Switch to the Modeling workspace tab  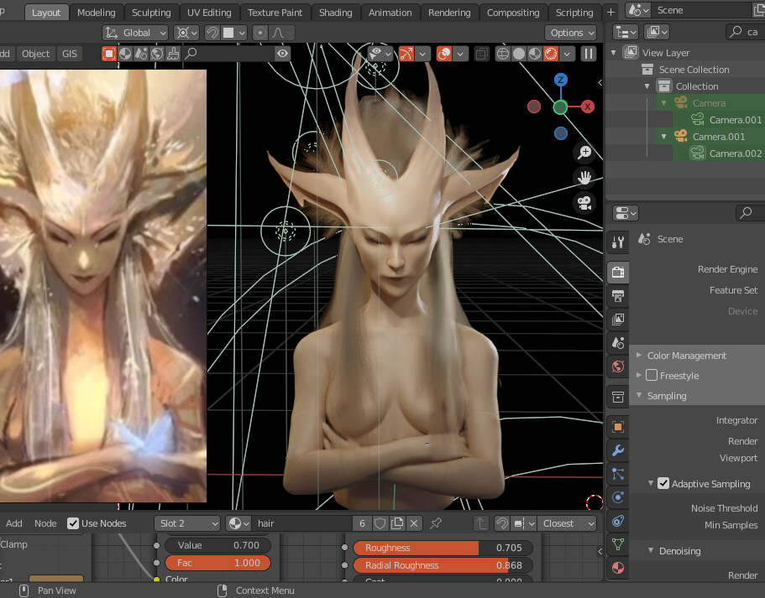coord(96,13)
